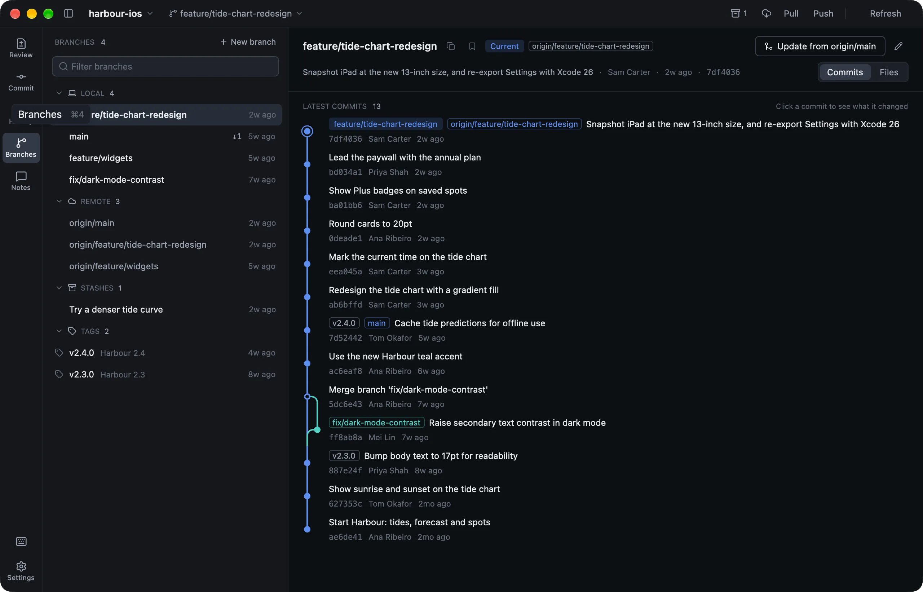
Task: Open the stash 'Try a denser tide curve'
Action: pyautogui.click(x=167, y=309)
